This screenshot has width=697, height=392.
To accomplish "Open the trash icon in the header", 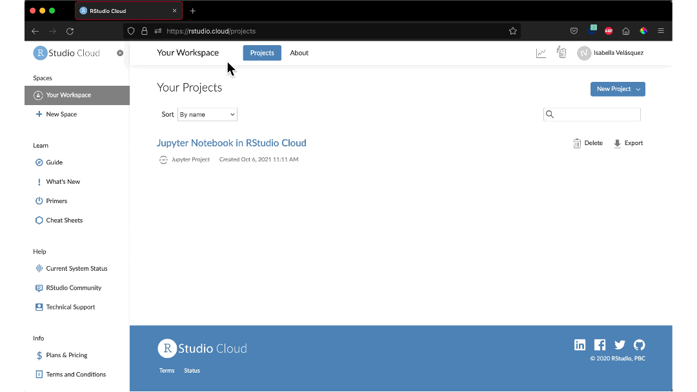I will point(561,52).
